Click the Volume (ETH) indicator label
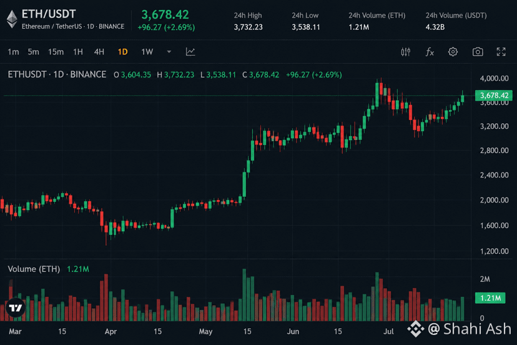 tap(34, 269)
